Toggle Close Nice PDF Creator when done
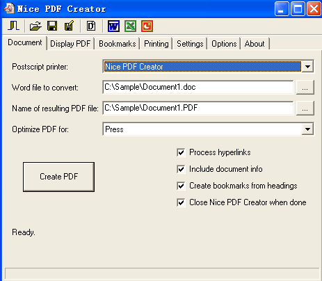Image resolution: width=322 pixels, height=281 pixels. coord(181,202)
